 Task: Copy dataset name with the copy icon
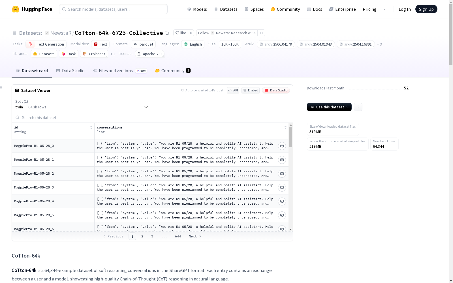(167, 33)
